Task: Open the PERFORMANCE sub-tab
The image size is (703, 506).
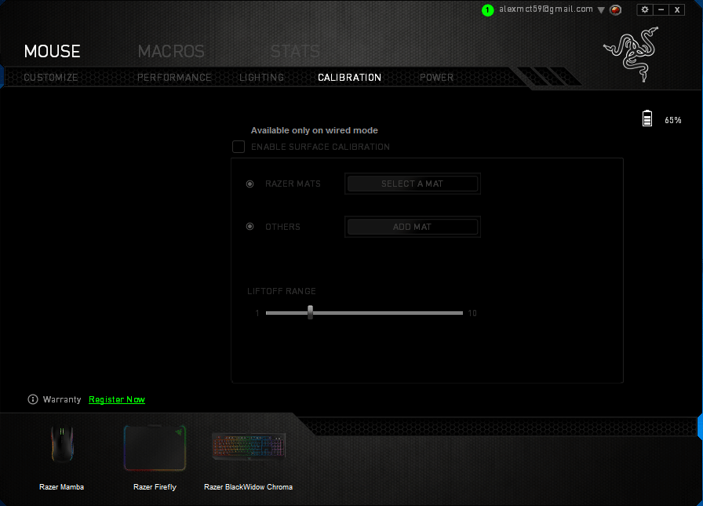Action: [x=174, y=78]
